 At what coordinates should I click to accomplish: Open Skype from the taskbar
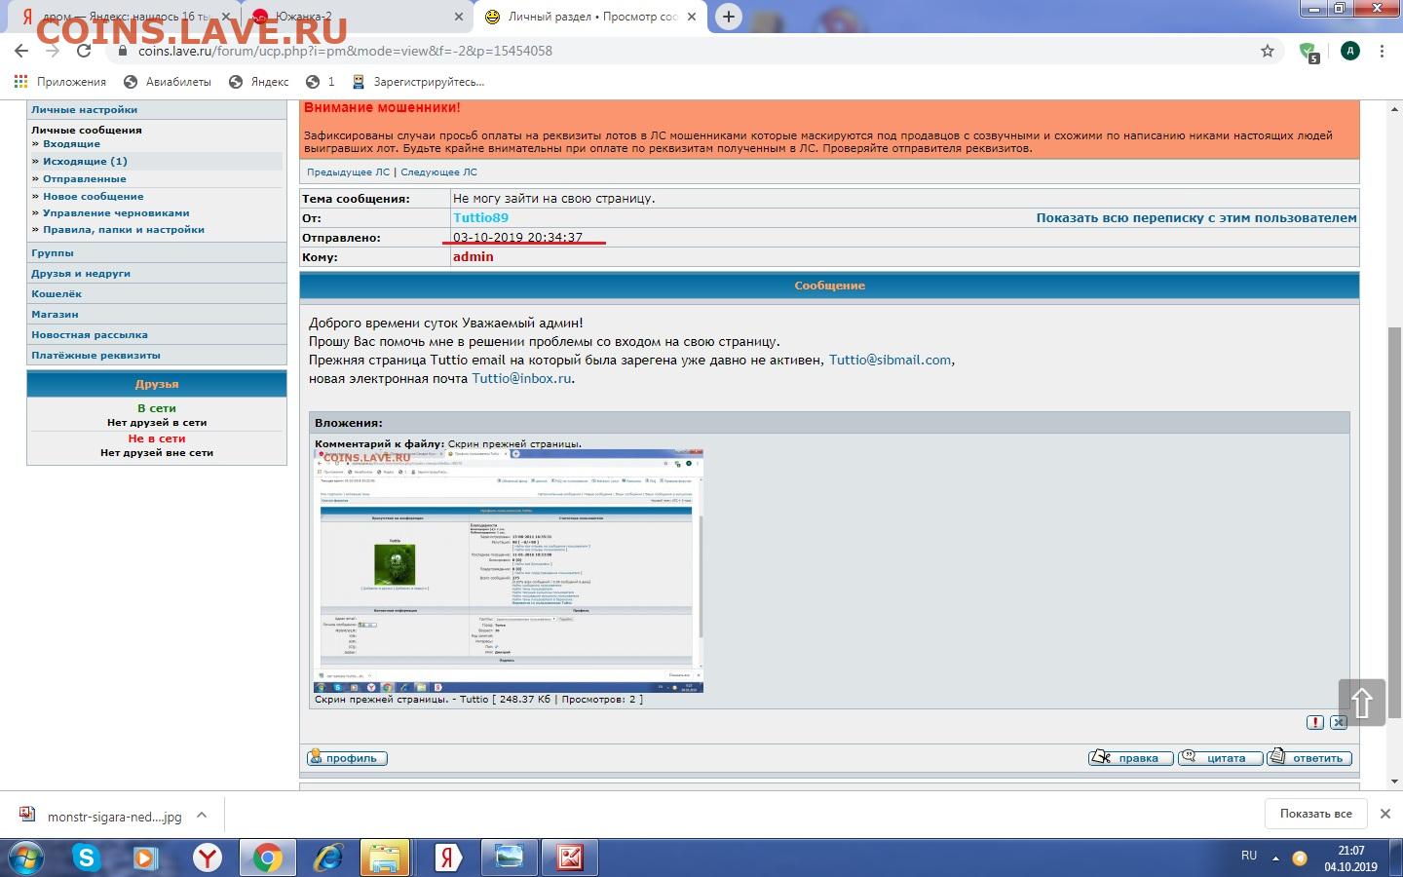pyautogui.click(x=87, y=858)
